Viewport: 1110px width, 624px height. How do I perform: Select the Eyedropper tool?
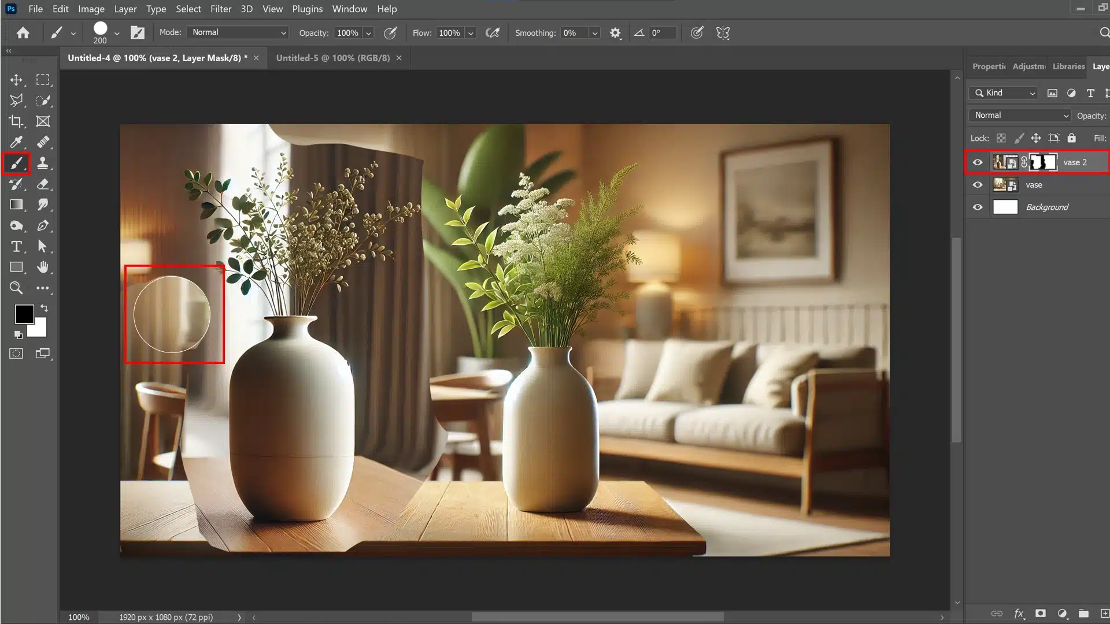click(x=16, y=142)
